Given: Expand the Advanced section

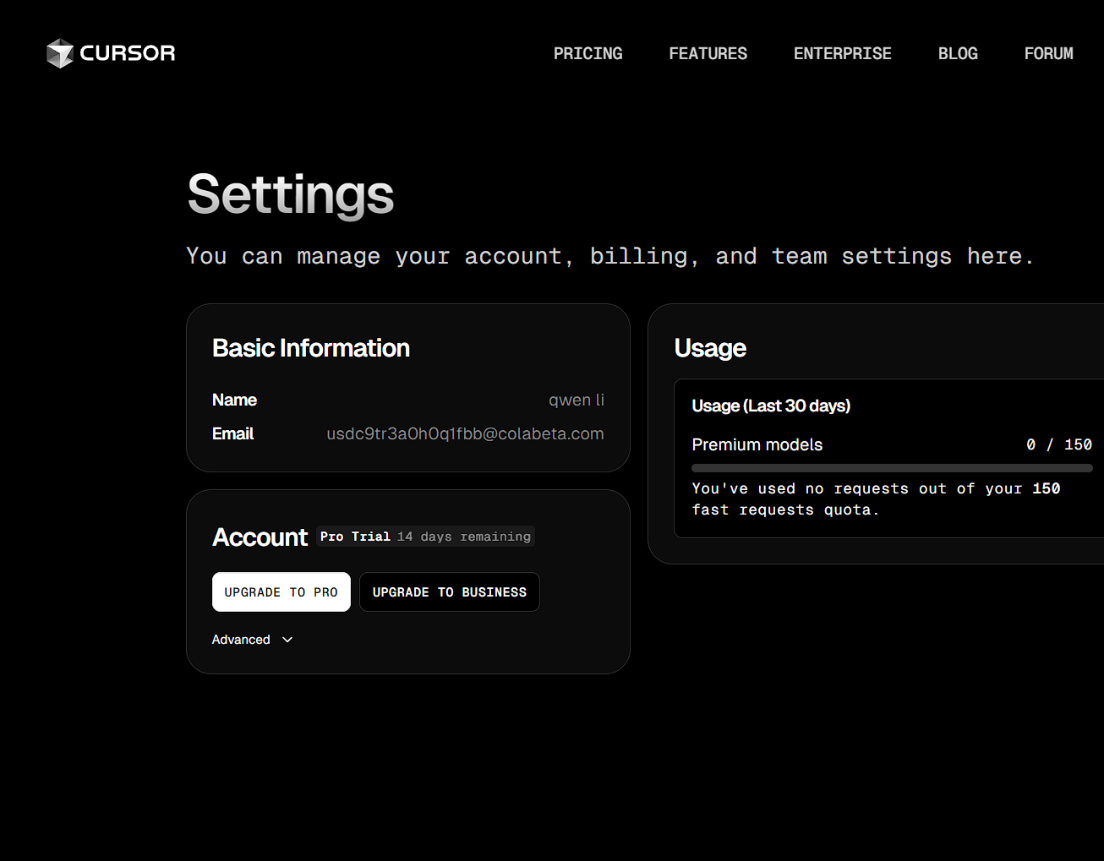Looking at the screenshot, I should [252, 640].
